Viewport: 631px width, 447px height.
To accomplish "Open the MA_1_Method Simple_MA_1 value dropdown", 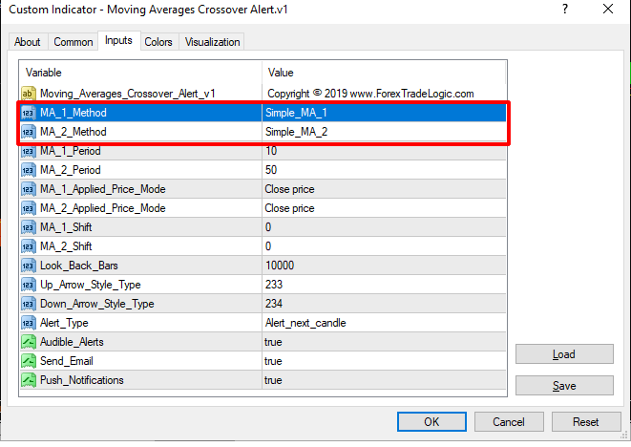I will tap(382, 113).
